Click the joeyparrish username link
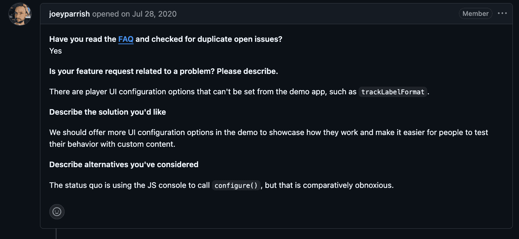519x239 pixels. 69,14
